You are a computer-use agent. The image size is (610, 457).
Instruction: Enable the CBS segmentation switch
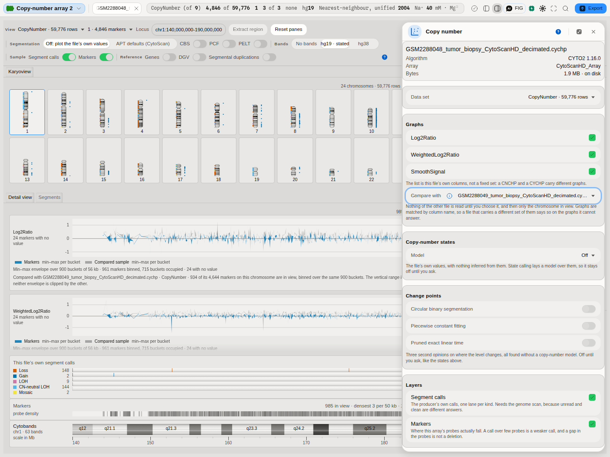200,44
